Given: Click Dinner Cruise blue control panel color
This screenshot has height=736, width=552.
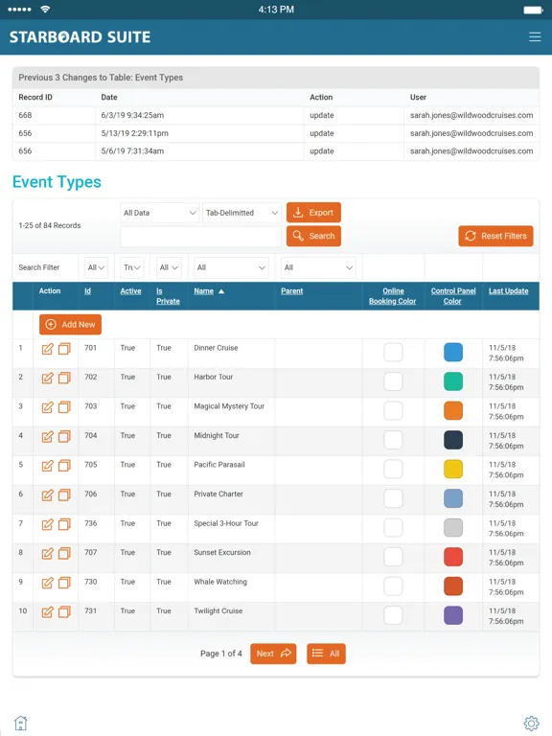Looking at the screenshot, I should (453, 353).
